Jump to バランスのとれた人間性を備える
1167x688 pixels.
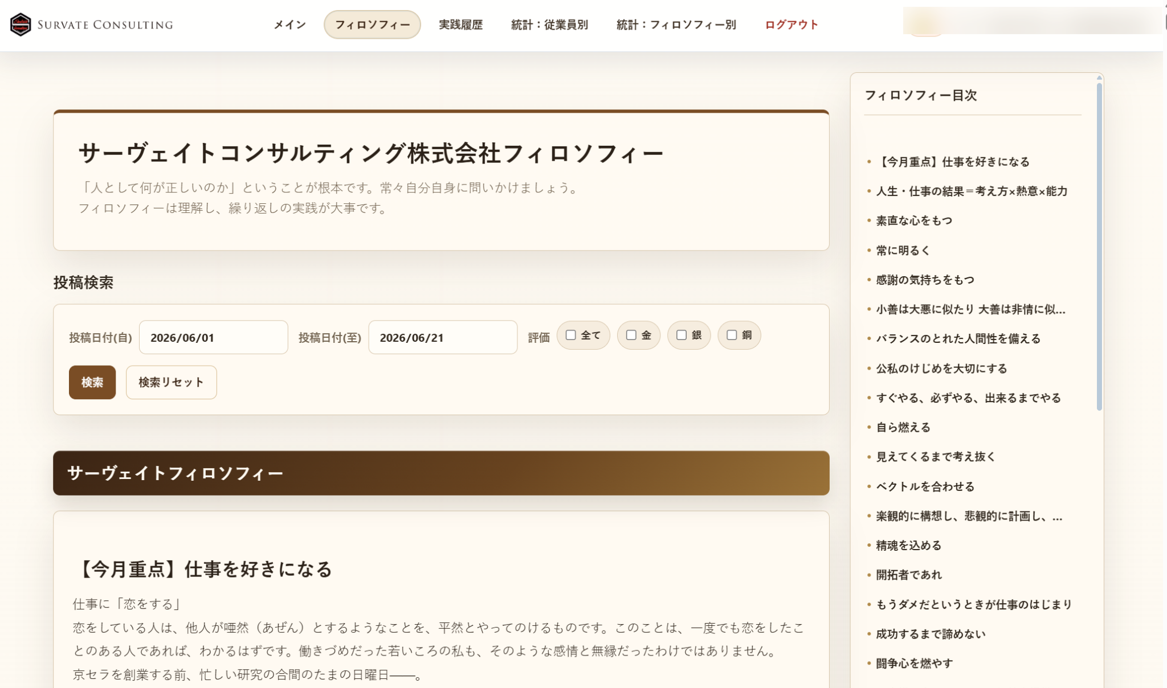click(x=958, y=339)
